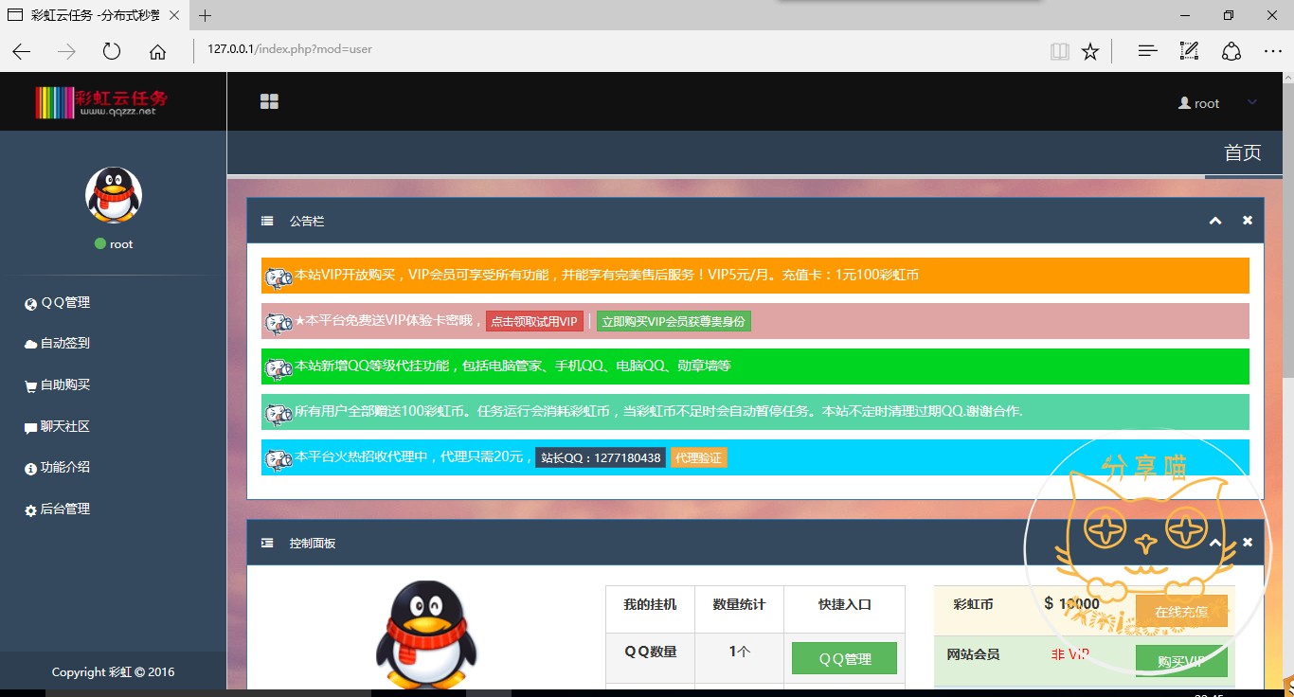Collapse the 公告栏 panel
1294x697 pixels.
click(x=1215, y=221)
